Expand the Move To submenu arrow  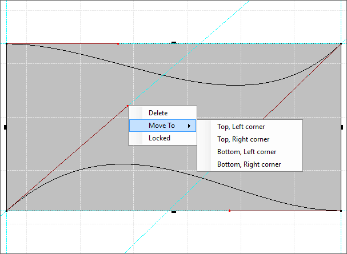(189, 126)
